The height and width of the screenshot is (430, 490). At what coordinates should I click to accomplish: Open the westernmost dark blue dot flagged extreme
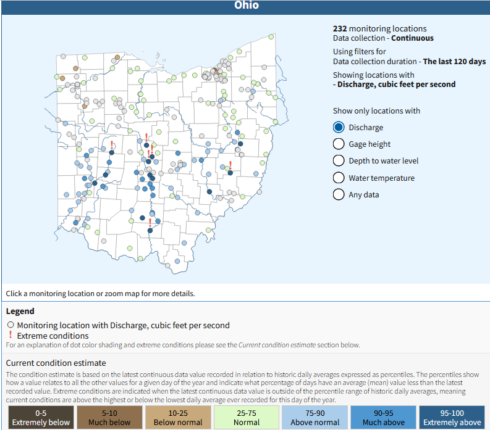112,152
